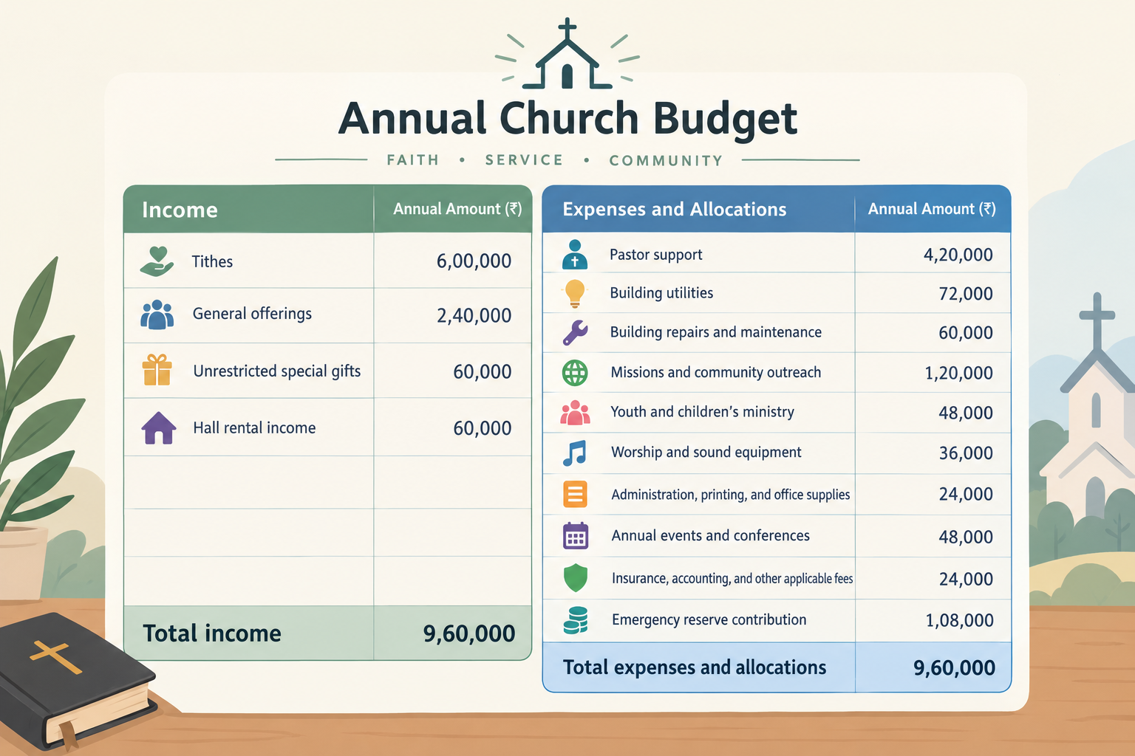Click the globe icon for Missions outreach

point(575,373)
